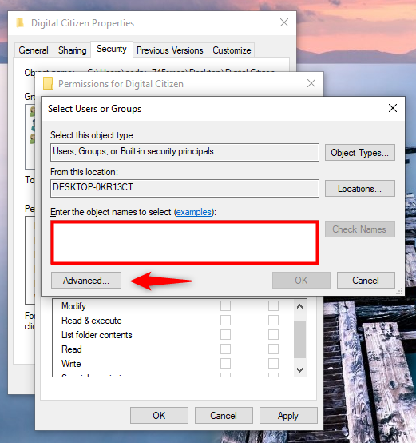Screen dimensions: 416x443
Task: Click the permissions list scroll-down arrow
Action: point(299,369)
